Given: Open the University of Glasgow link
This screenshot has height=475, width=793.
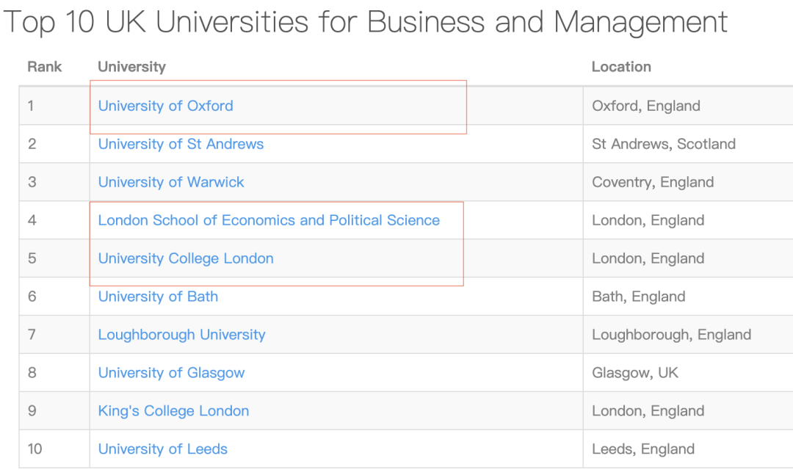Looking at the screenshot, I should point(171,373).
